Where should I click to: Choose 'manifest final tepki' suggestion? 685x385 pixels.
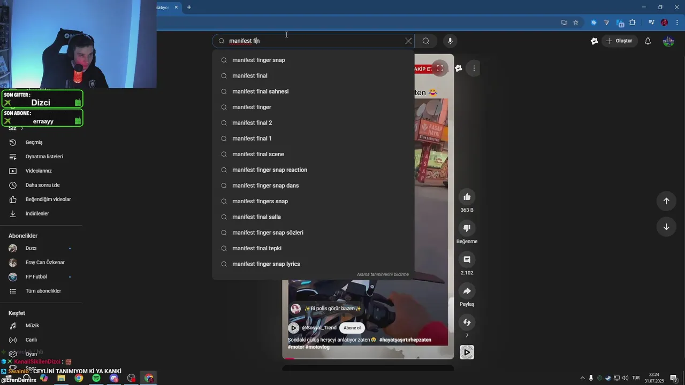(x=313, y=248)
